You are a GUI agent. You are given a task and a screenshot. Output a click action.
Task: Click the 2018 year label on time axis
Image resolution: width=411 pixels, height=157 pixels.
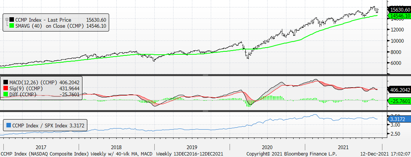pos(116,147)
